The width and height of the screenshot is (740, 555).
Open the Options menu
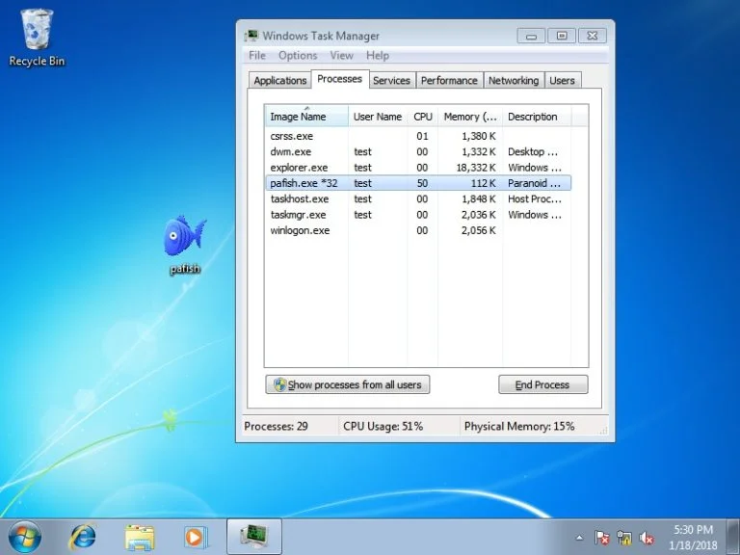298,56
